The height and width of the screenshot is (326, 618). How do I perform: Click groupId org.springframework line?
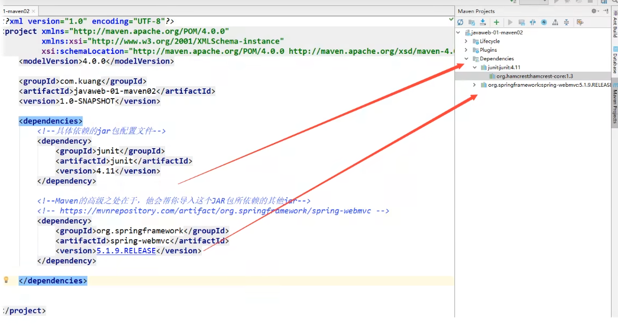pyautogui.click(x=142, y=231)
